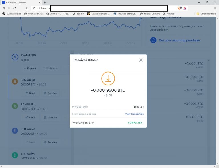219x168 pixels.
Task: Click Send in the BCH Wallet
Action: click(30, 118)
